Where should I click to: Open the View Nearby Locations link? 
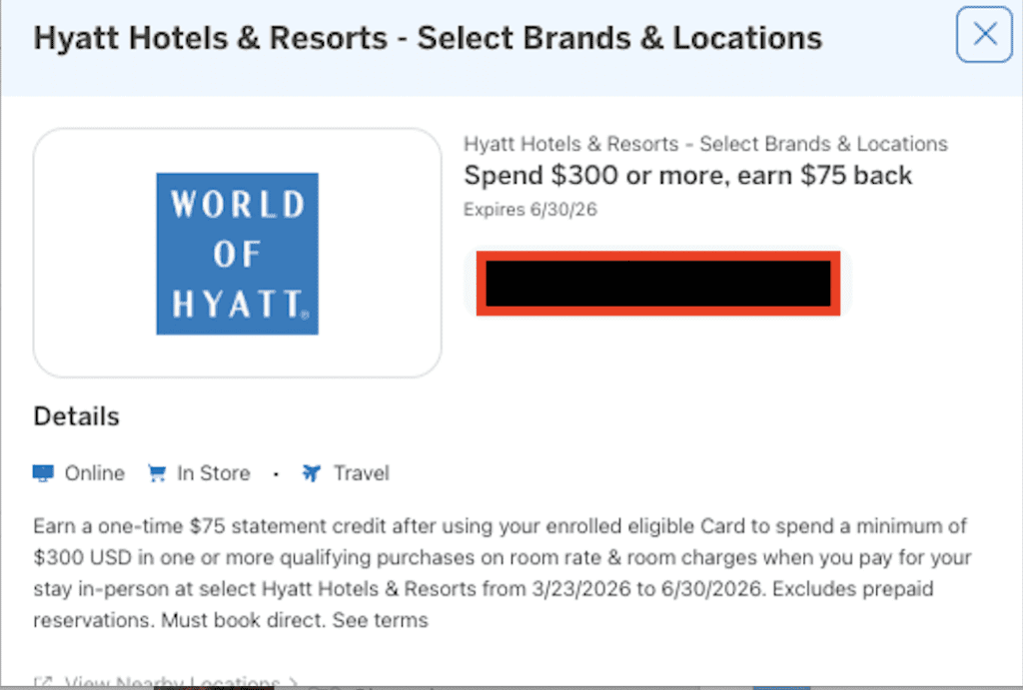pyautogui.click(x=170, y=684)
